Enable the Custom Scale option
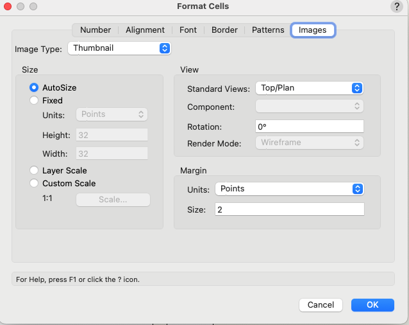Image resolution: width=409 pixels, height=325 pixels. pyautogui.click(x=35, y=183)
